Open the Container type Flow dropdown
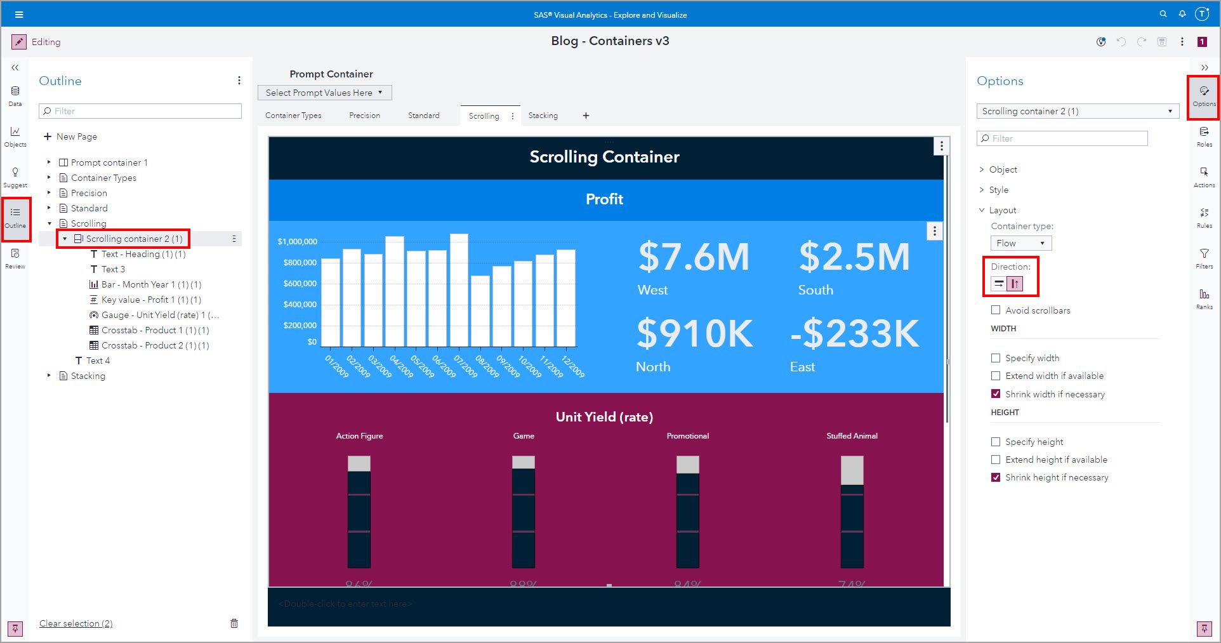This screenshot has height=643, width=1221. [1020, 243]
